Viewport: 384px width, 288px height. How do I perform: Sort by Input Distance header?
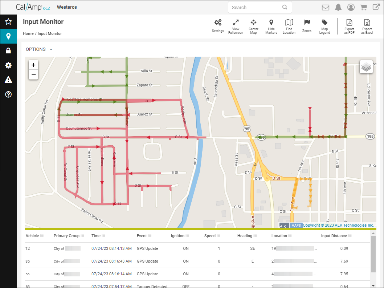[x=334, y=236]
